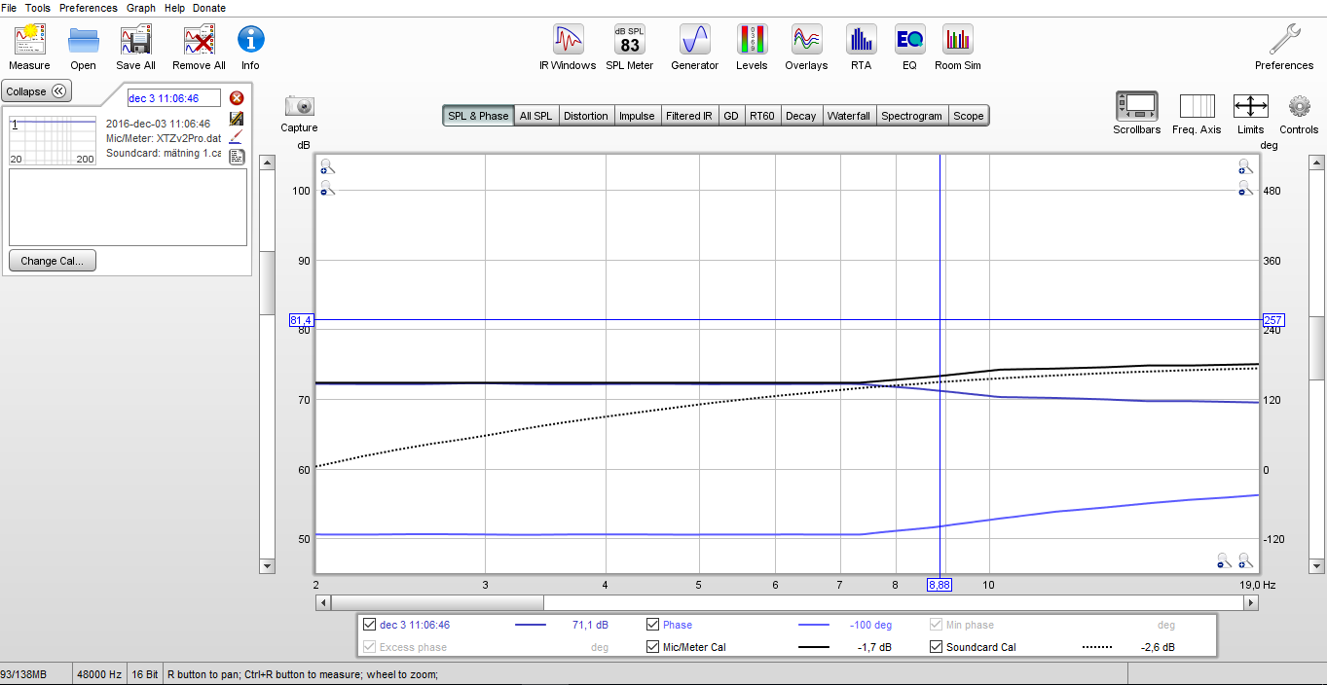Image resolution: width=1327 pixels, height=685 pixels.
Task: Tick the Min phase checkbox
Action: point(937,625)
